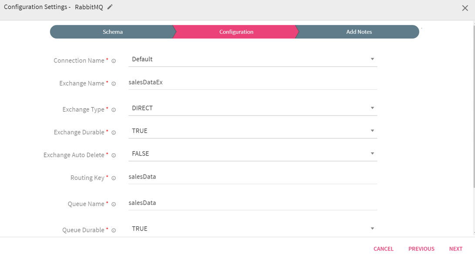Click info icon next to Exchange Name
Image resolution: width=475 pixels, height=258 pixels.
click(114, 84)
